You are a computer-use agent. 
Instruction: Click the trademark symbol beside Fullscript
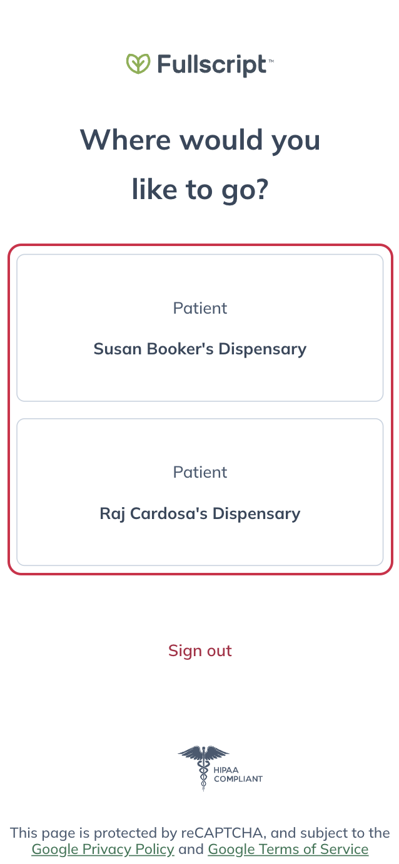click(x=270, y=59)
